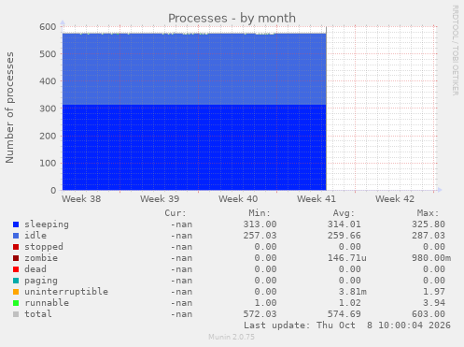This screenshot has width=464, height=347.
Task: Select the 'stopped' legend label
Action: point(44,247)
